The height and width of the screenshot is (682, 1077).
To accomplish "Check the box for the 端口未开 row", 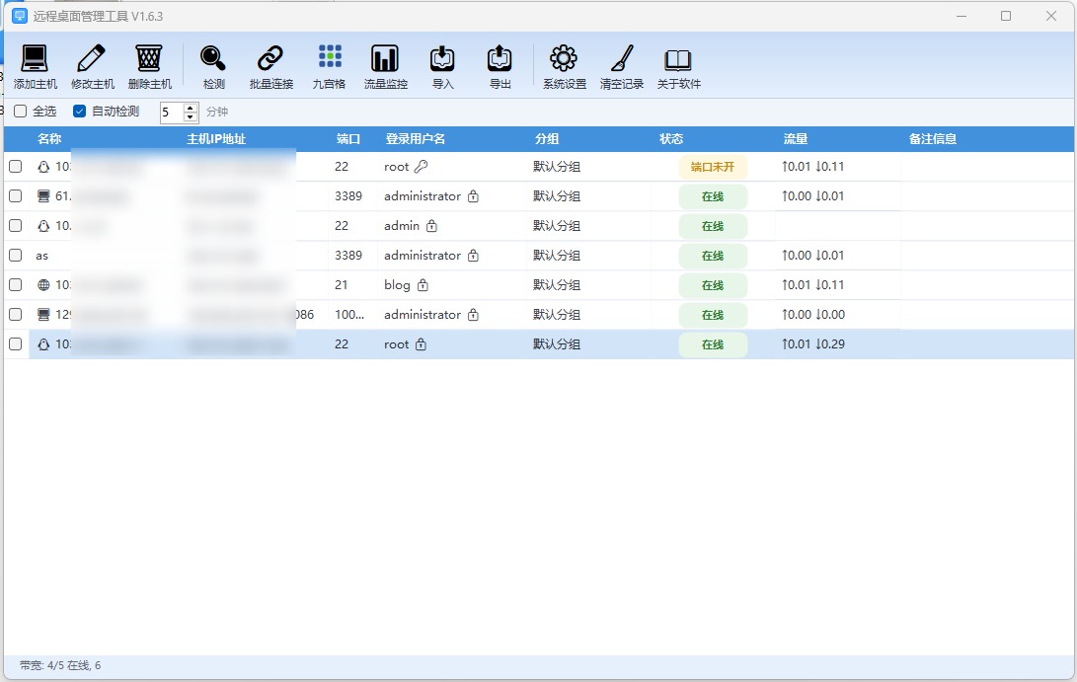I will (x=15, y=166).
